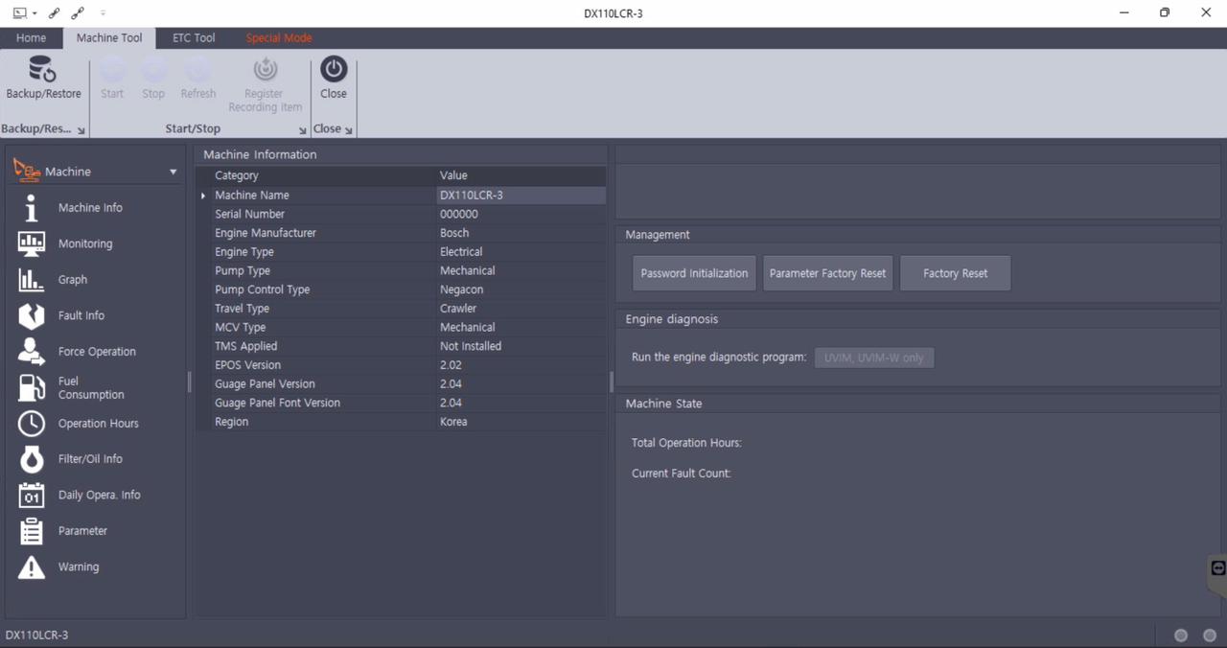Click the Parameter Factory Reset button
The height and width of the screenshot is (648, 1227).
[x=827, y=273]
